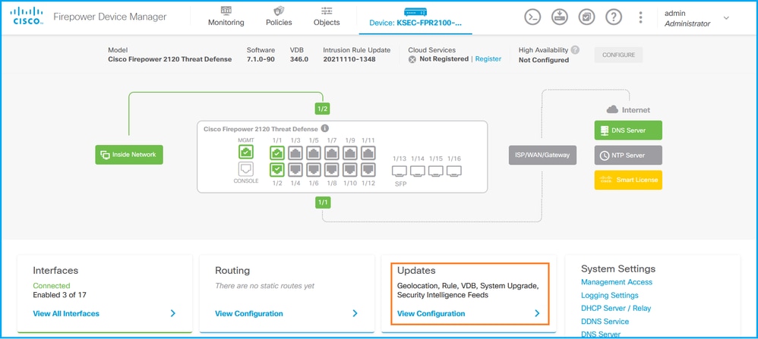Screen dimensions: 758x339
Task: Select port 1/7 on device diagram
Action: (332, 153)
